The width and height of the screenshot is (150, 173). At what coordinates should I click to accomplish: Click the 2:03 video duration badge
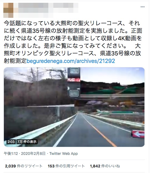point(11,142)
